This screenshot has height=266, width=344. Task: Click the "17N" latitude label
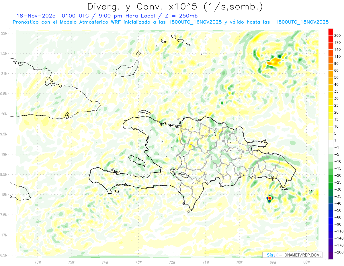coord(5,235)
